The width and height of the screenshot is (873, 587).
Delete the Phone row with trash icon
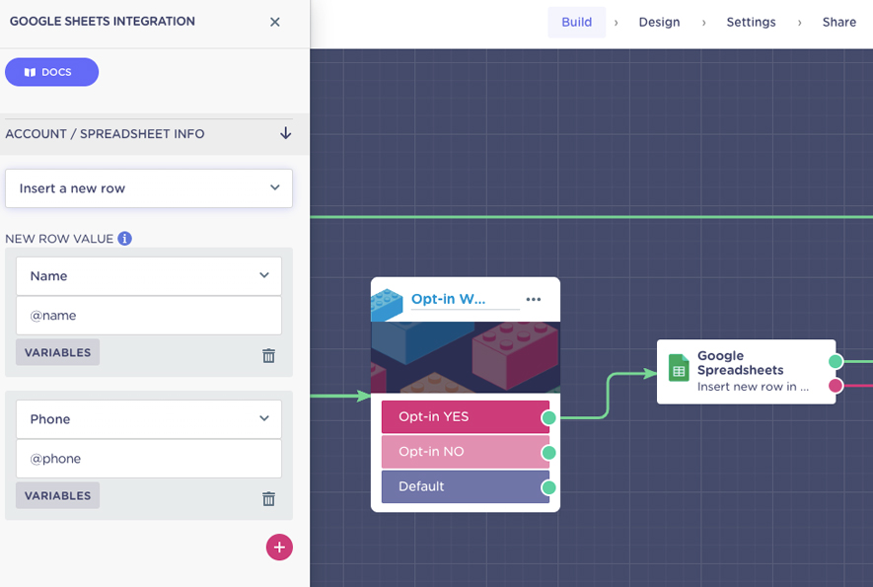coord(269,498)
